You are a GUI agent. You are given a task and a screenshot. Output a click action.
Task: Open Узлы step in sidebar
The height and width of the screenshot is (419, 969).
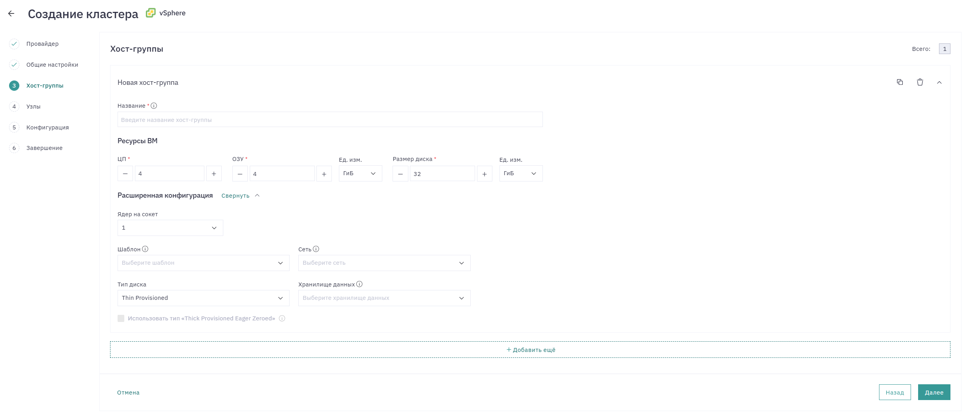[x=34, y=107]
